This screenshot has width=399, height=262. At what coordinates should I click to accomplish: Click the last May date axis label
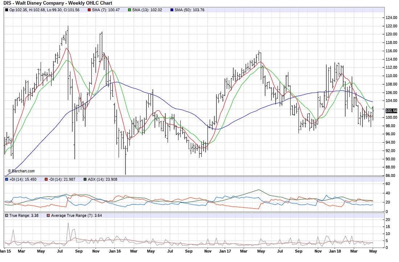(373, 251)
